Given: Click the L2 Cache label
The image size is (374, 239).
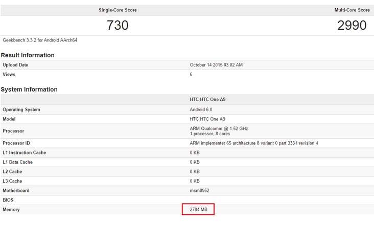Looking at the screenshot, I should pos(12,171).
